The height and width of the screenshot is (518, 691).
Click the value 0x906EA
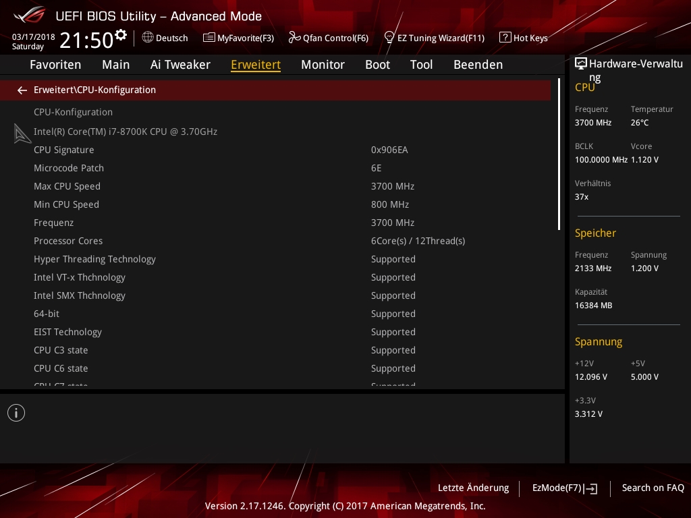pos(389,150)
